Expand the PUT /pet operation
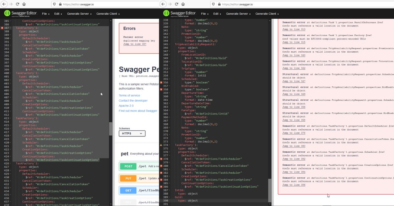 pyautogui.click(x=139, y=178)
